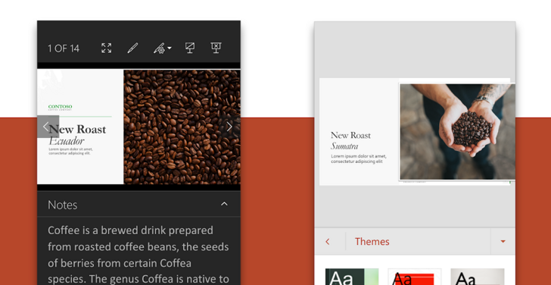Viewport: 551px width, 285px height.
Task: Open the Themes menu label
Action: 372,242
